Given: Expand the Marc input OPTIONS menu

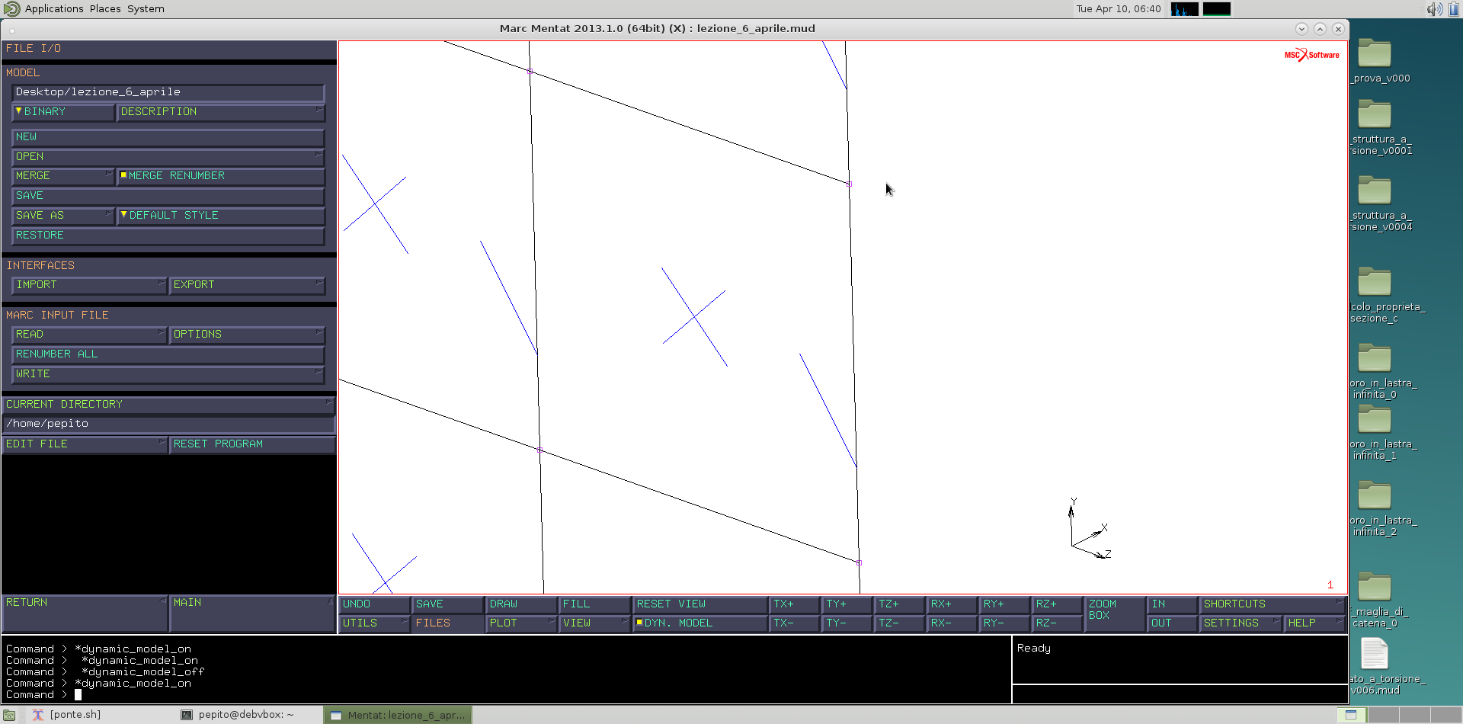Looking at the screenshot, I should coord(247,335).
